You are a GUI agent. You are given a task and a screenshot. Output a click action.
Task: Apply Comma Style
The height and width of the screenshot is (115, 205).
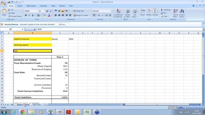[102, 15]
